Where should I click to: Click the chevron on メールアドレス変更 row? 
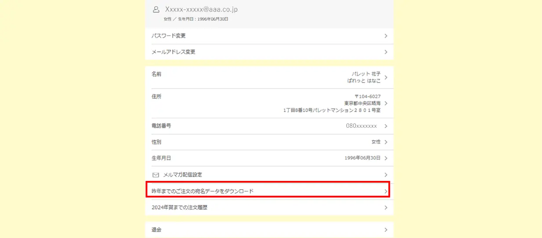tap(386, 52)
